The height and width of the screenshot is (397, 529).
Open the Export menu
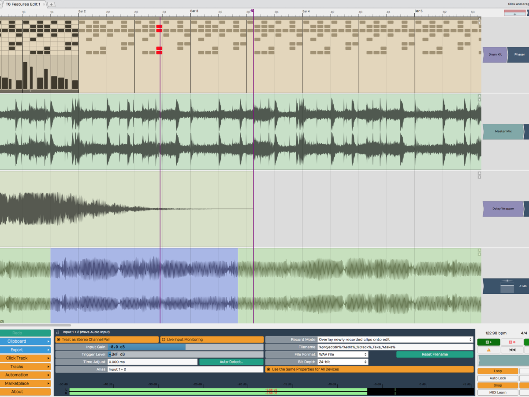(x=26, y=350)
